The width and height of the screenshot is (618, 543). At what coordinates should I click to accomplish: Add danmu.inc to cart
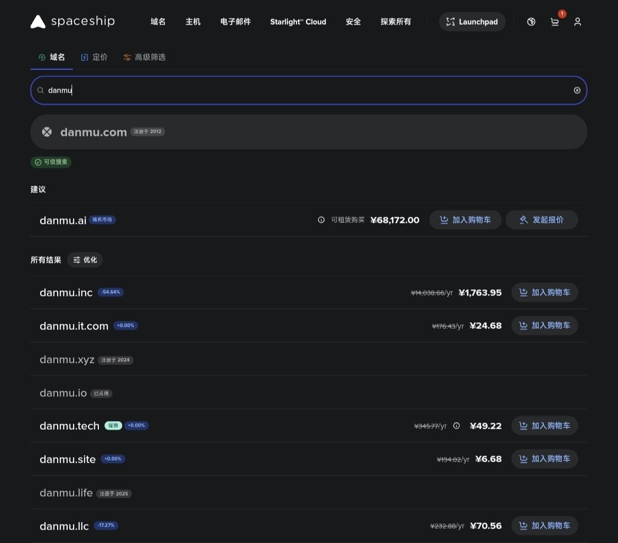pyautogui.click(x=544, y=292)
